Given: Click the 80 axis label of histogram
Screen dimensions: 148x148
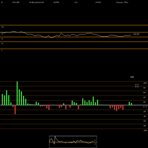Looking at the screenshot, I should (x=144, y=88).
